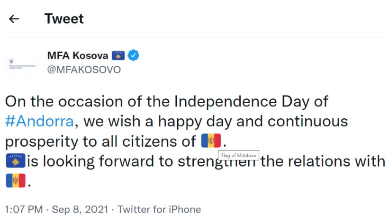Viewport: 389px width, 221px height.
Task: Click Moldova flag emoji after "citizens of"
Action: [x=211, y=141]
